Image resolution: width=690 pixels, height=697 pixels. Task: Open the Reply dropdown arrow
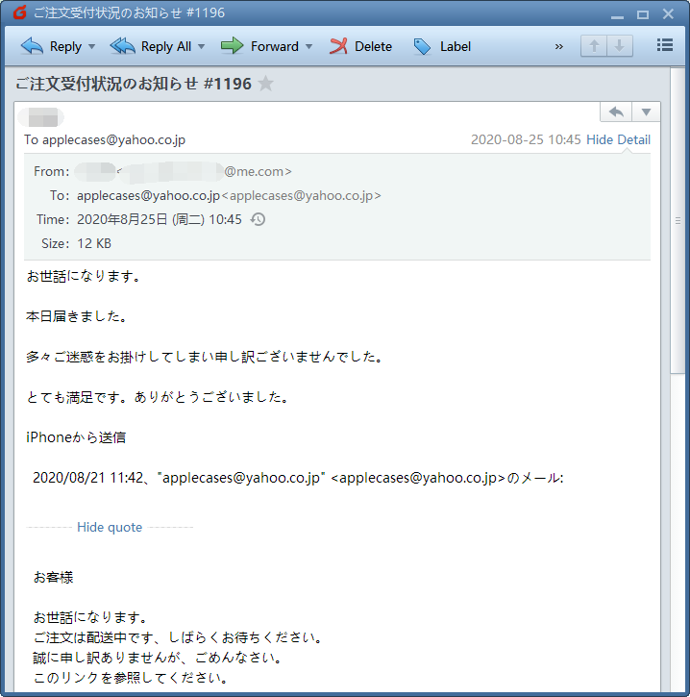pos(92,46)
